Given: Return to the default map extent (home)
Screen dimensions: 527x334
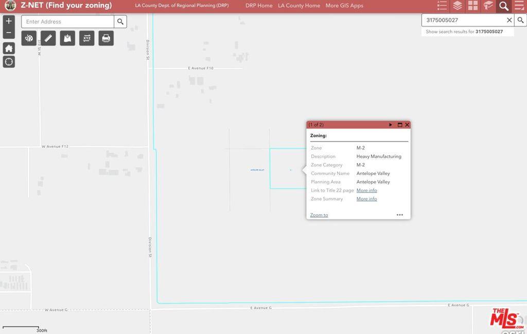Looking at the screenshot, I should tap(9, 48).
